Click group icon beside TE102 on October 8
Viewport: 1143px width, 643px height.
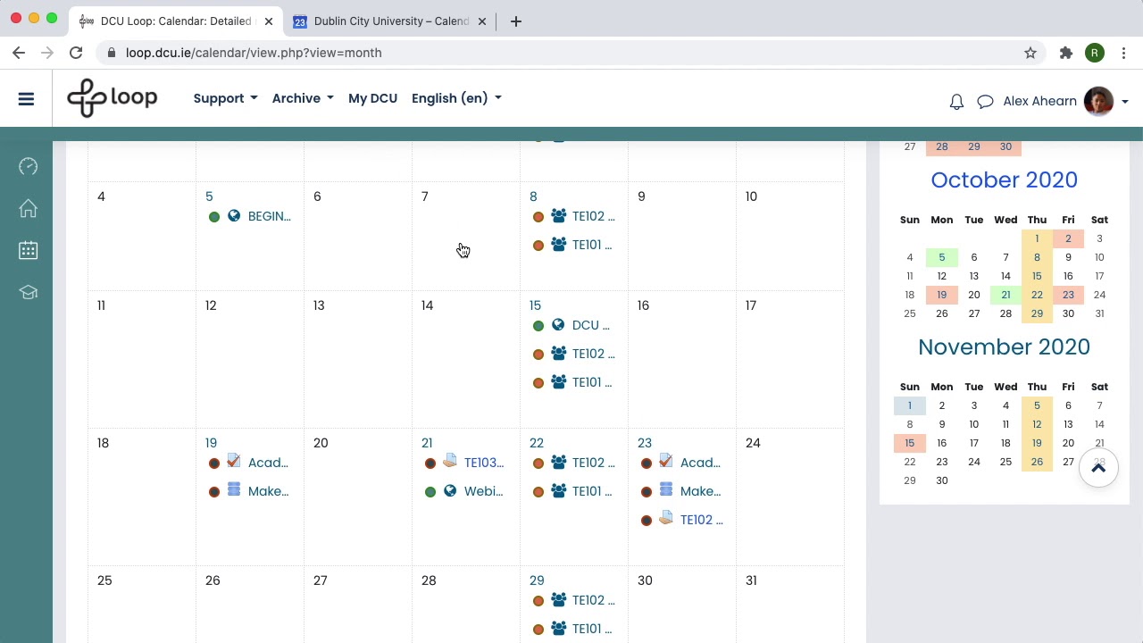click(558, 215)
